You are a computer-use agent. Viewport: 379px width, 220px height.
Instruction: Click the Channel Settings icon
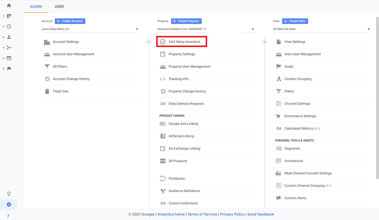click(278, 104)
